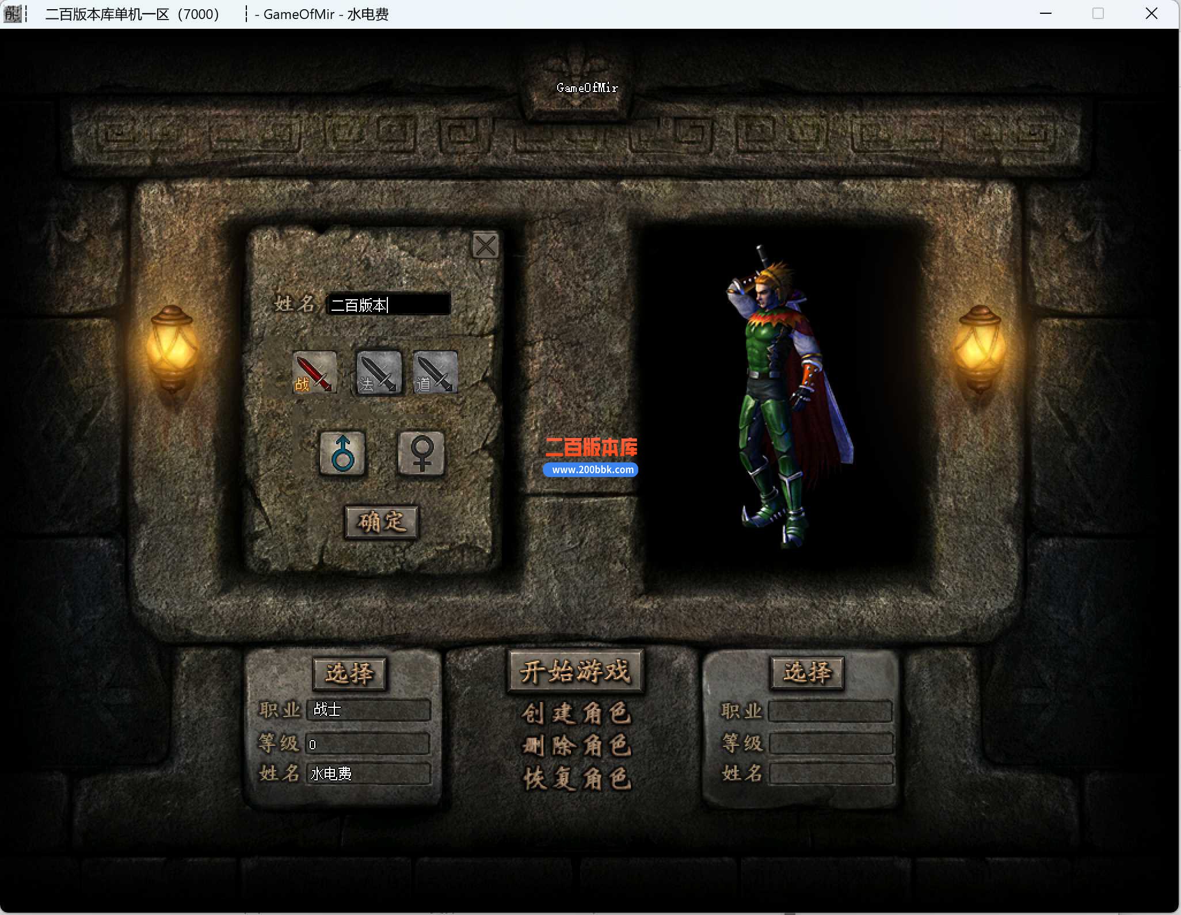The width and height of the screenshot is (1181, 915).
Task: Focus the 姓名 name input field
Action: (388, 304)
